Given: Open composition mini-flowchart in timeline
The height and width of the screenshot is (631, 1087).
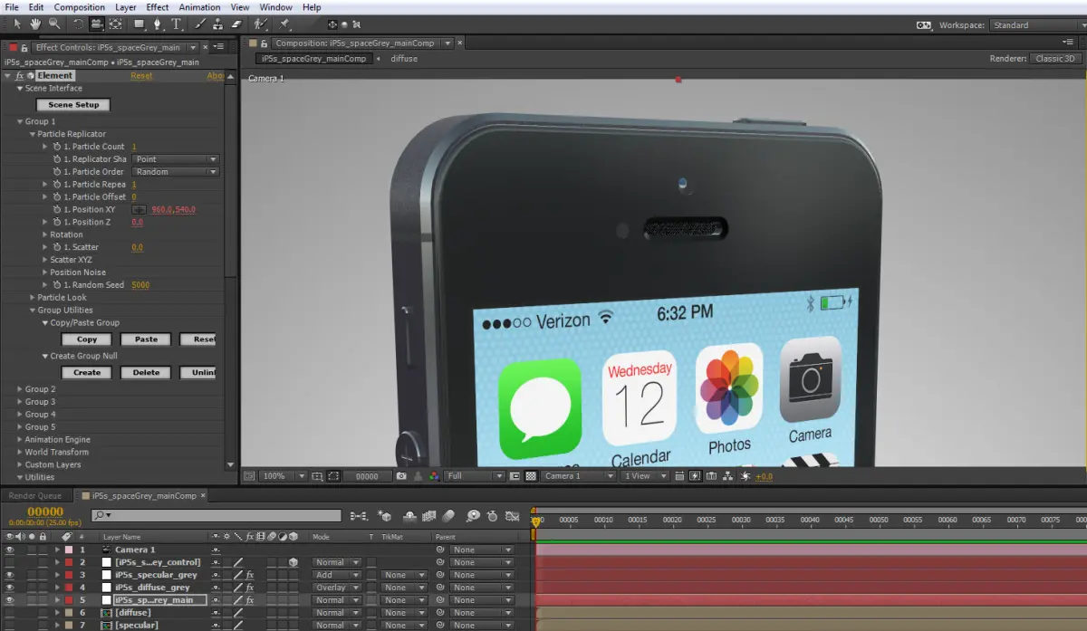Looking at the screenshot, I should [359, 515].
